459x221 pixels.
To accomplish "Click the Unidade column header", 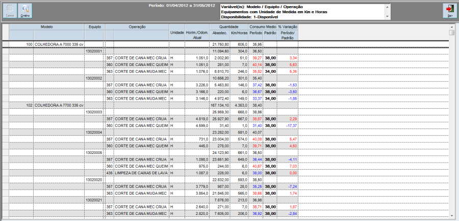I will point(177,33).
